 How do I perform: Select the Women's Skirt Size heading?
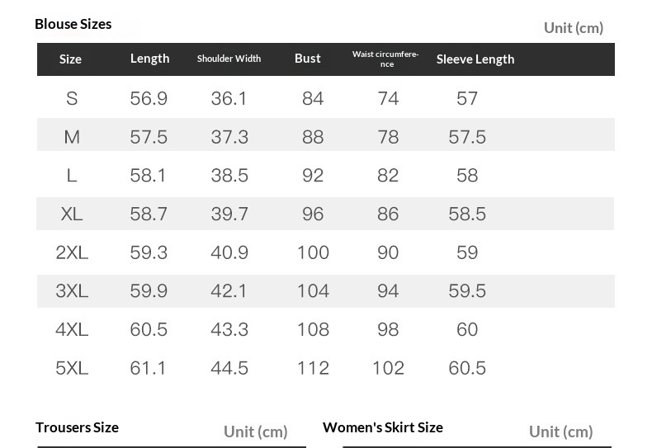coord(383,427)
